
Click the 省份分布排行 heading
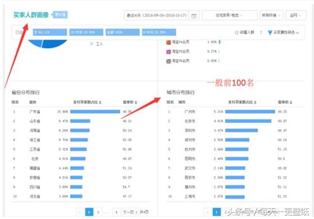pos(26,92)
